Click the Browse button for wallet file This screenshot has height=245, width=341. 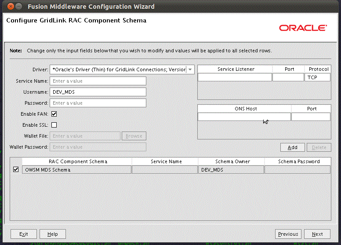point(134,136)
